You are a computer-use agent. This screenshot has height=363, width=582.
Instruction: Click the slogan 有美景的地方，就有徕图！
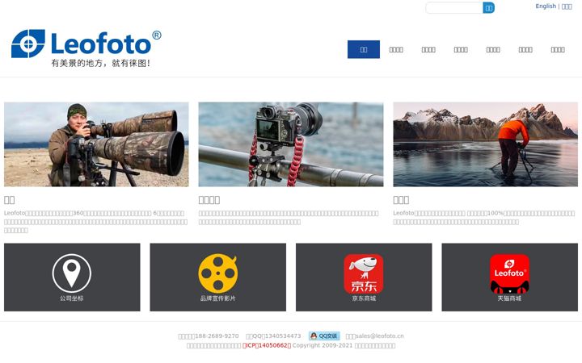(100, 63)
